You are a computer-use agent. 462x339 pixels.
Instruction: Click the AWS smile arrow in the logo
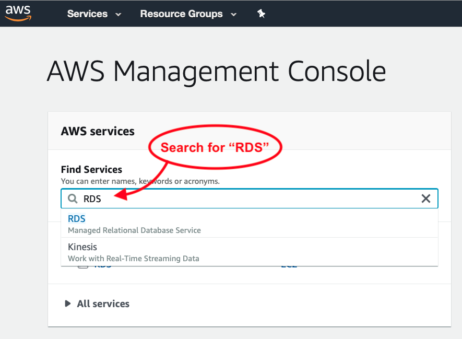[x=17, y=17]
